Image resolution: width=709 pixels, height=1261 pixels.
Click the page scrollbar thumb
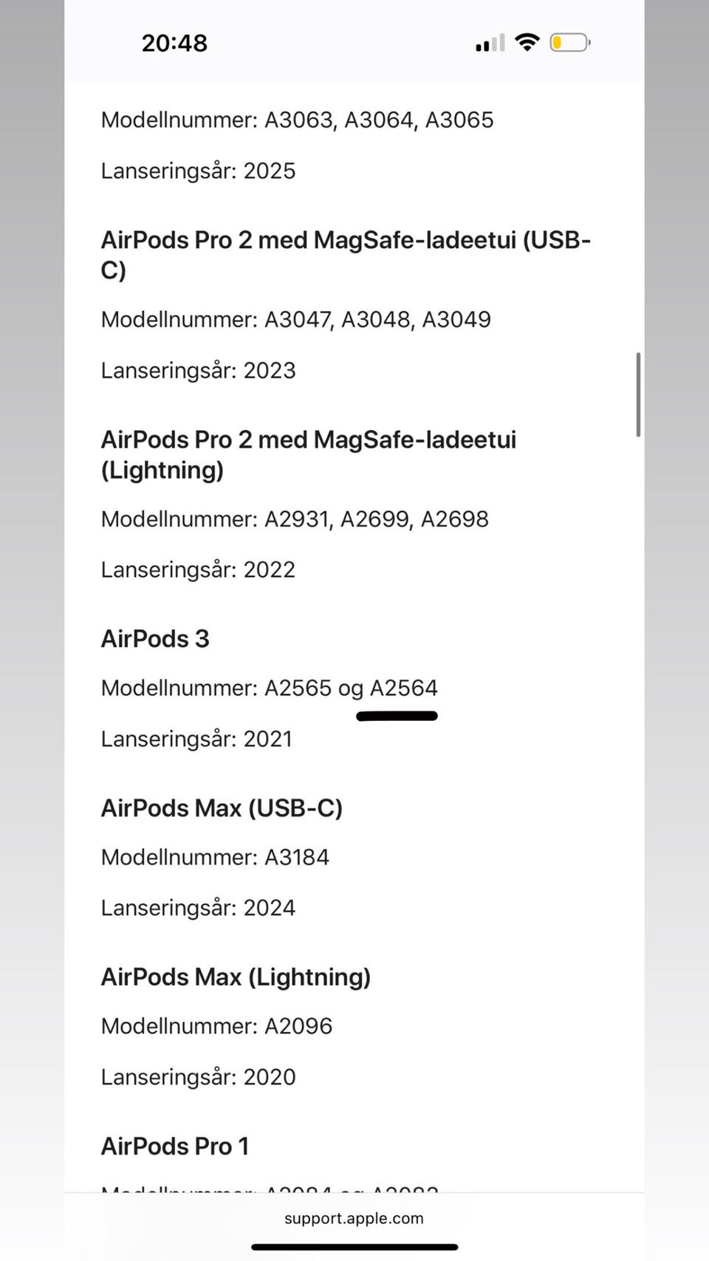tap(637, 394)
